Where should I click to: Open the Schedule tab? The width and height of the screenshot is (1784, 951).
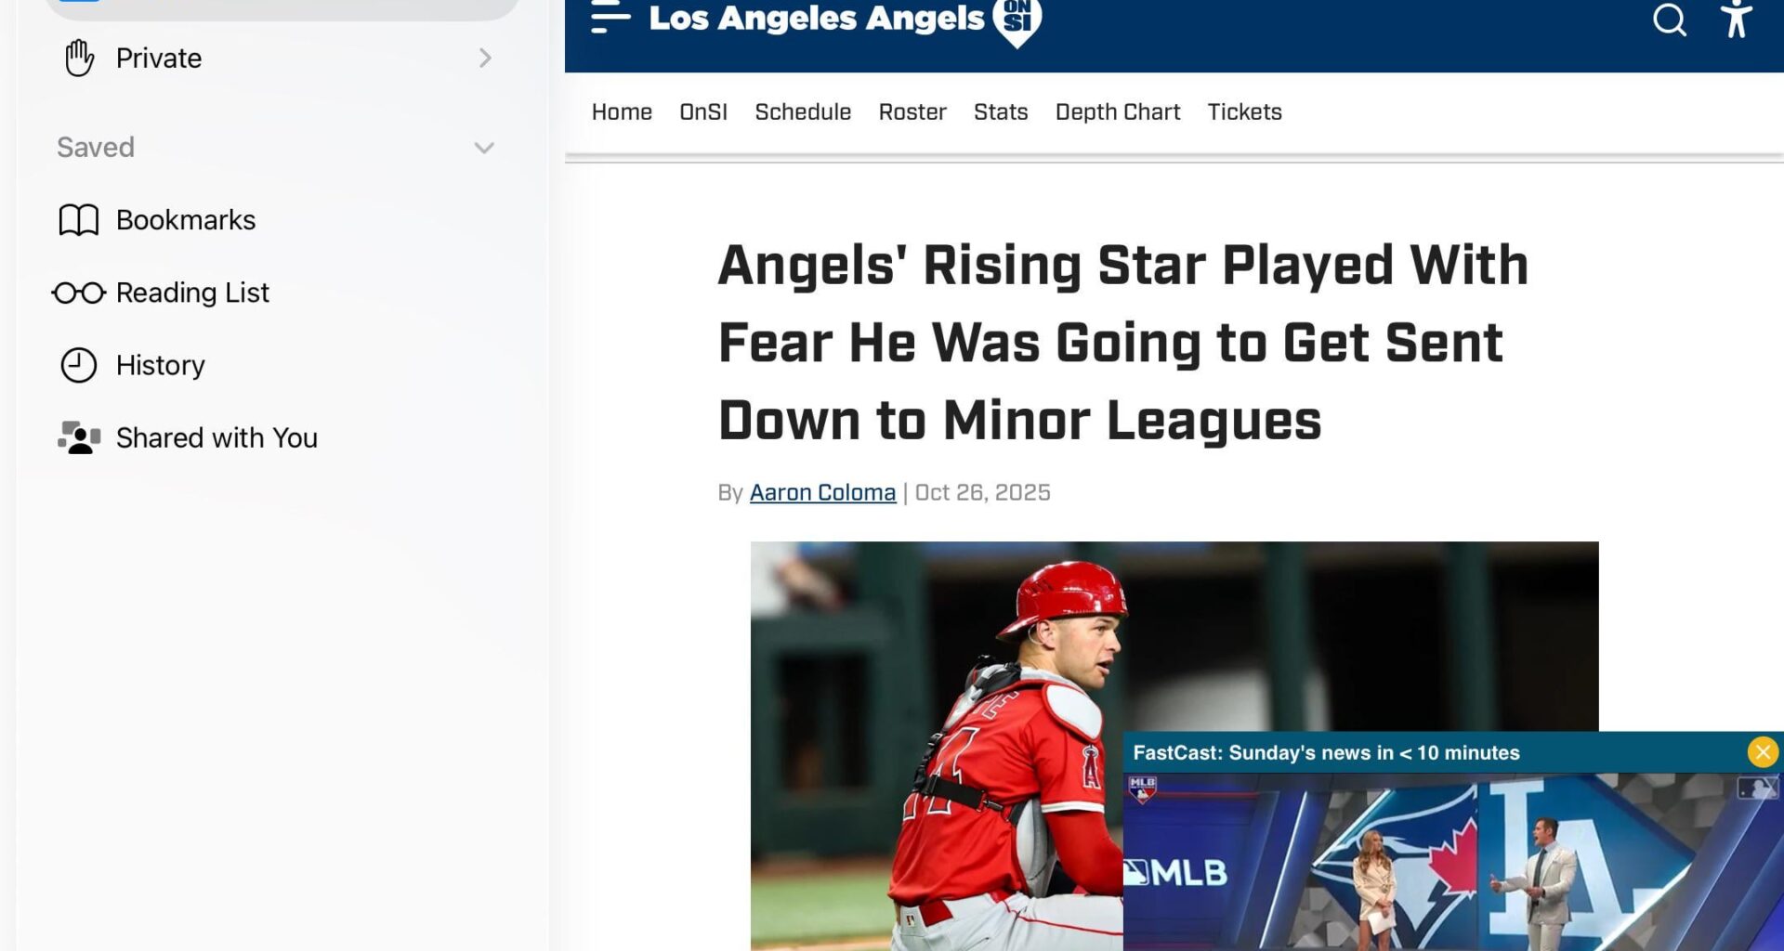pyautogui.click(x=803, y=111)
